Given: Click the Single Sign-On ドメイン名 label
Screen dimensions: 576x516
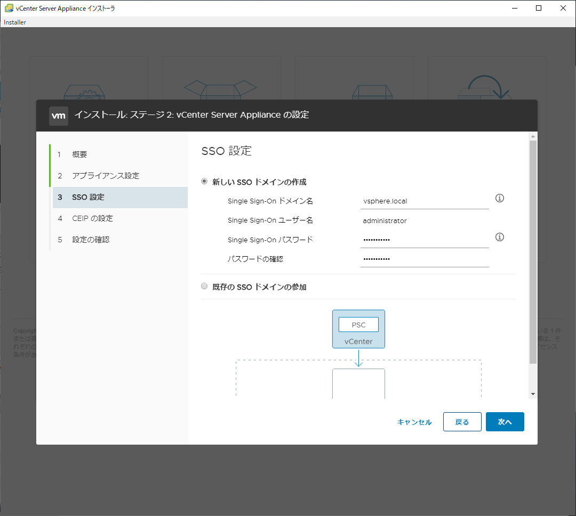Looking at the screenshot, I should tap(270, 201).
